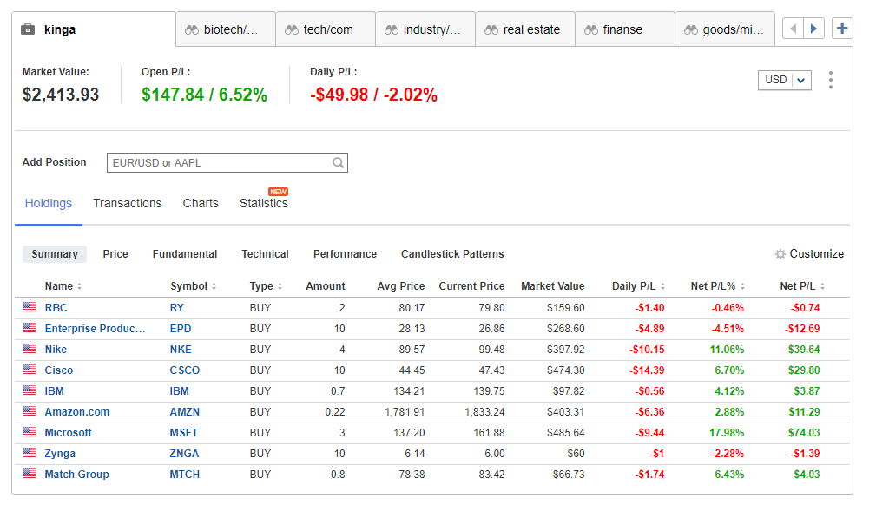Click the US flag beside Zynga
The width and height of the screenshot is (876, 511).
coord(30,452)
